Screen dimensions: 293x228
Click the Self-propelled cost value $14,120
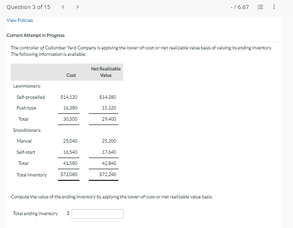coord(69,97)
